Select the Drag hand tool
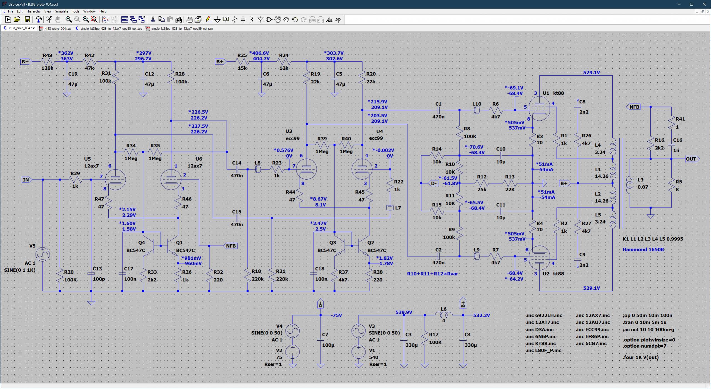The width and height of the screenshot is (711, 389). point(286,19)
